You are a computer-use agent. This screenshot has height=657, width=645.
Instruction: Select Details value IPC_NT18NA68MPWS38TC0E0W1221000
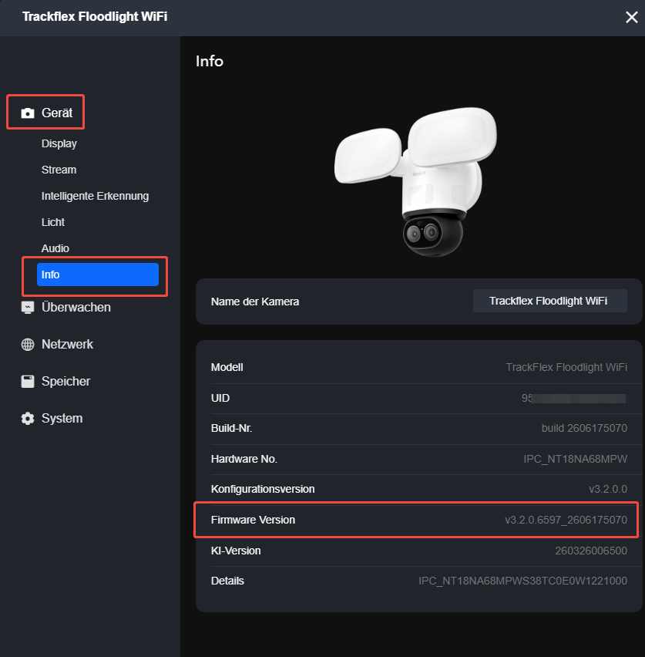pos(522,581)
